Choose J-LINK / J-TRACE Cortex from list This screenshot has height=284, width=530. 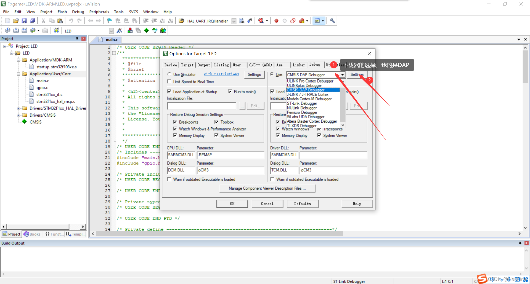(308, 94)
